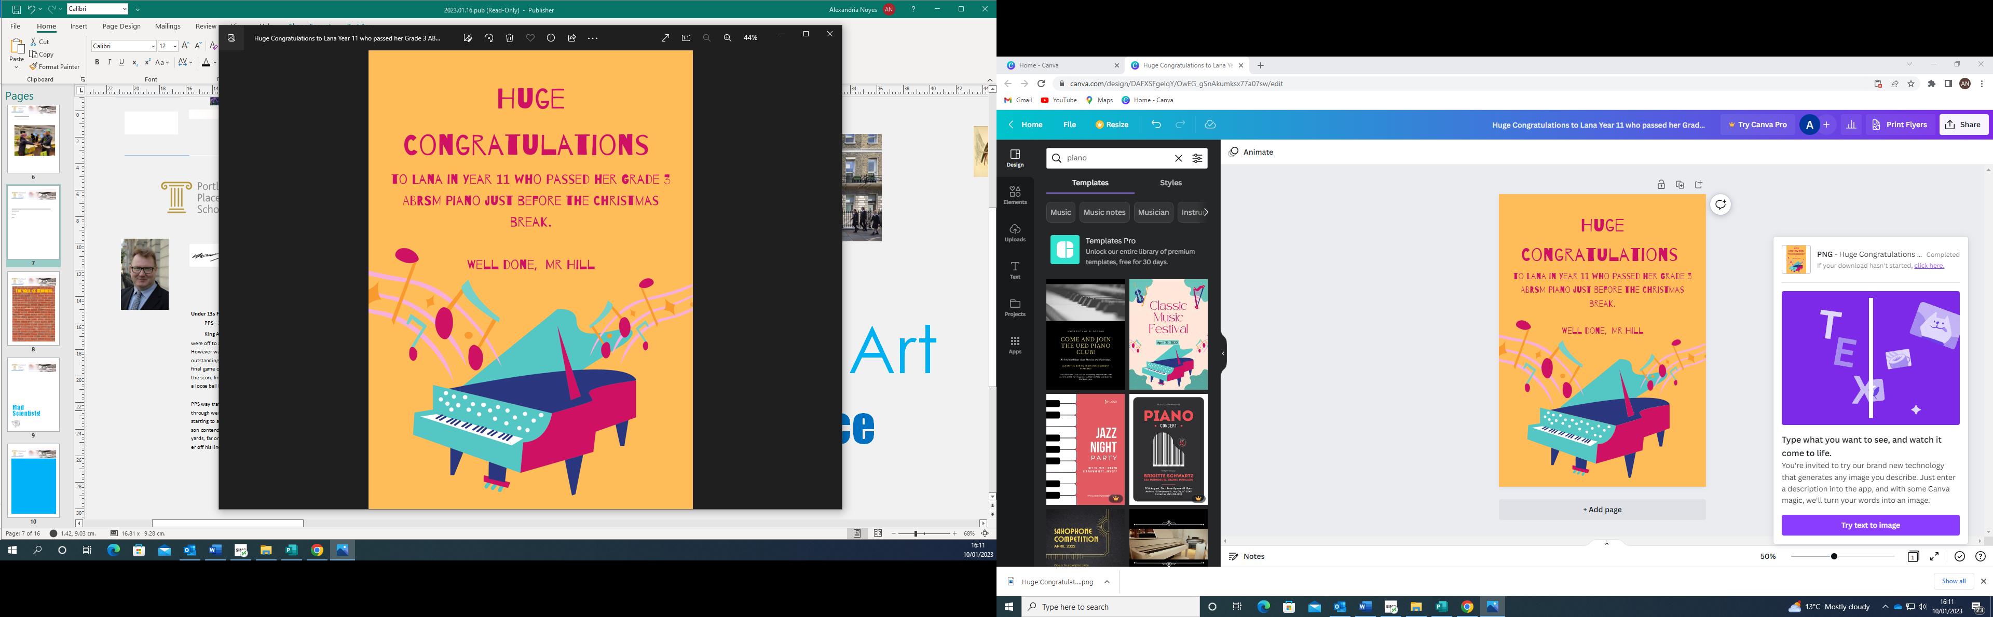Open the Canva Design side panel

1015,158
